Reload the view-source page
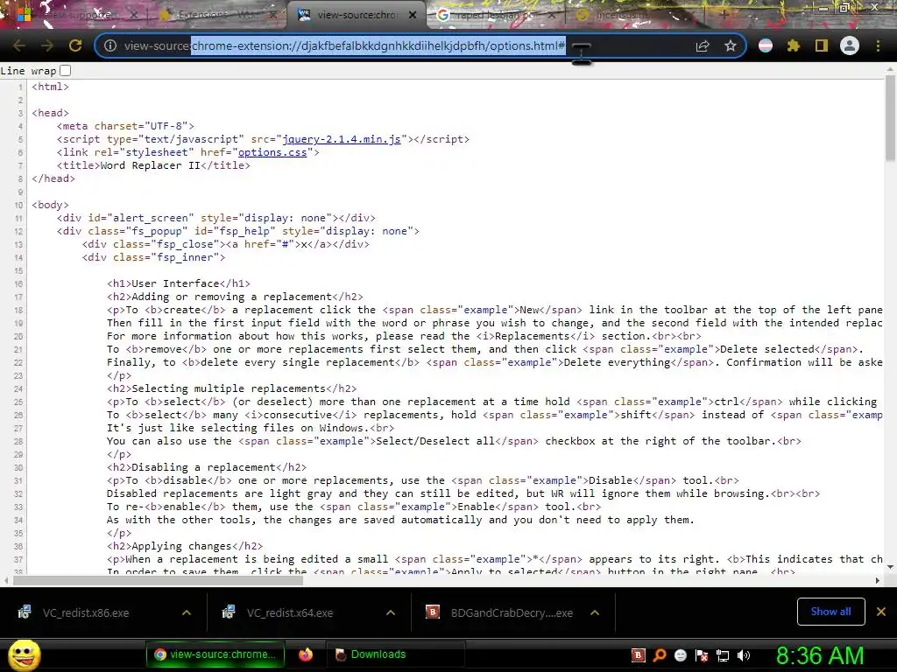This screenshot has height=672, width=897. (75, 45)
